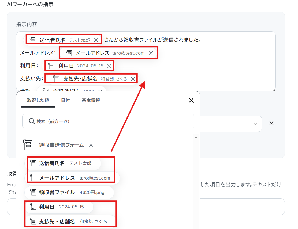Close the value picker popup
298x229 pixels.
(x=191, y=100)
